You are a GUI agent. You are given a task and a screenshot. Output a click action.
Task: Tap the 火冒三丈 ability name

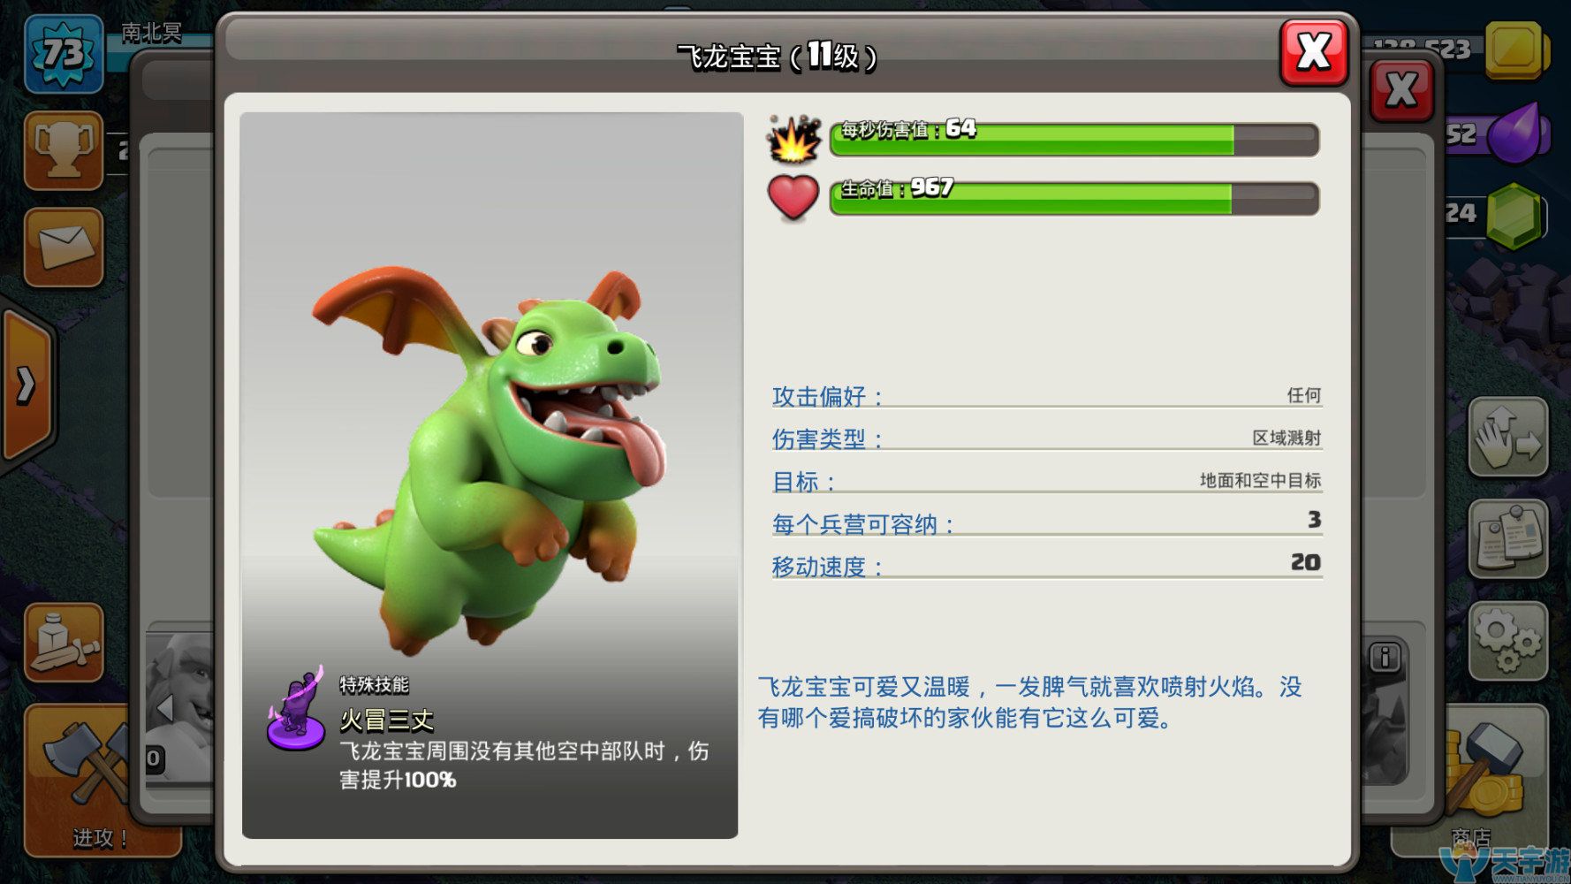pyautogui.click(x=387, y=720)
